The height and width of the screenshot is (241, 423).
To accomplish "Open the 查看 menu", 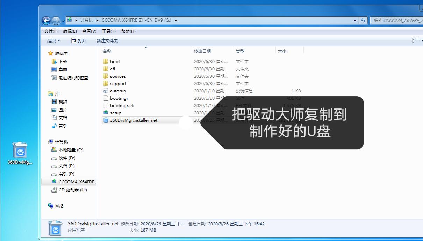I will click(89, 31).
